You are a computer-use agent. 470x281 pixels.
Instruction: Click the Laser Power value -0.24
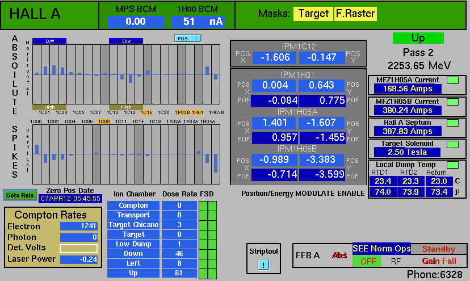(x=78, y=259)
